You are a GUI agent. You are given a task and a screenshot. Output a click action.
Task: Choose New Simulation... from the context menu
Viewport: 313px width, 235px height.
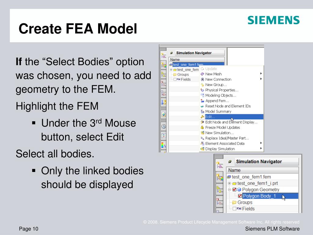click(x=232, y=133)
